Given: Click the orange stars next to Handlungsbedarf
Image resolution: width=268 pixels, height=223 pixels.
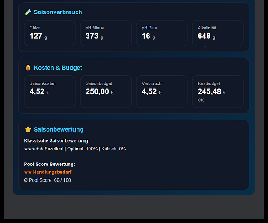Looking at the screenshot, I should (28, 172).
